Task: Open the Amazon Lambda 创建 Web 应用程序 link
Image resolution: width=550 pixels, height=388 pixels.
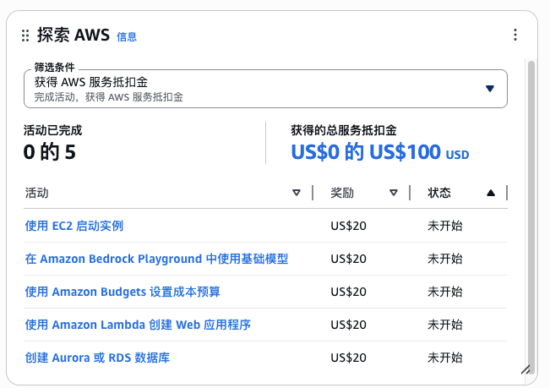Action: (138, 325)
